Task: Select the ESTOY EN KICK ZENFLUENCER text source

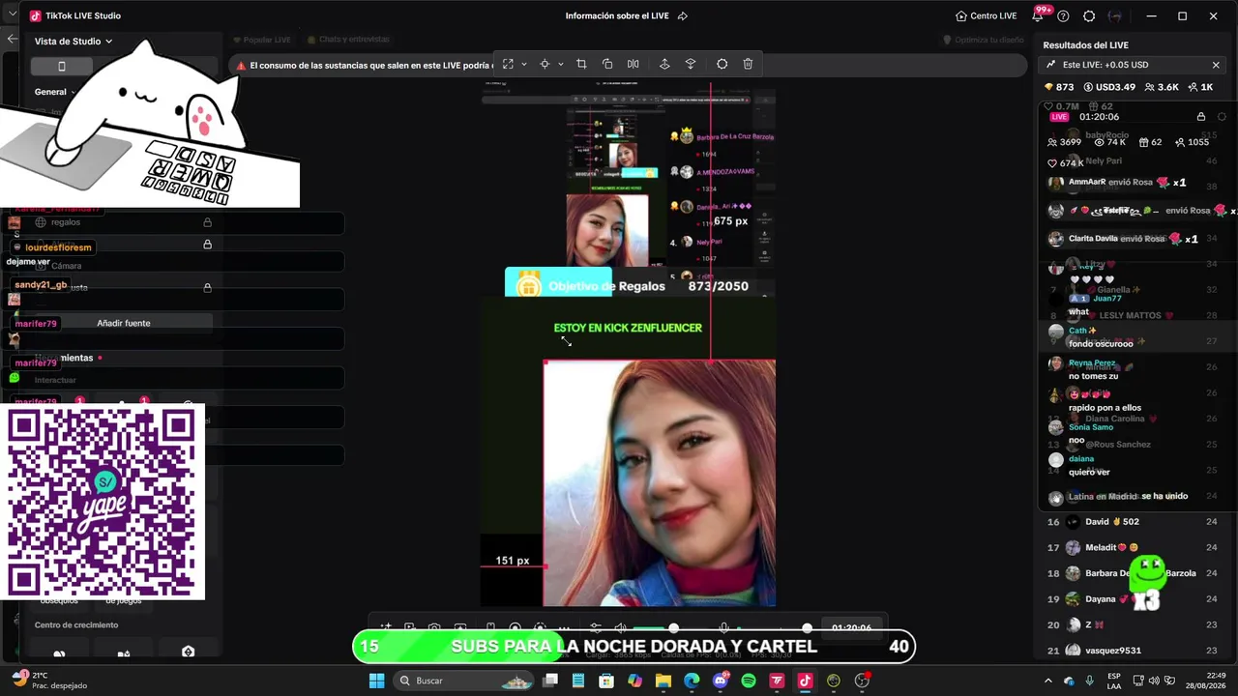Action: click(x=628, y=328)
